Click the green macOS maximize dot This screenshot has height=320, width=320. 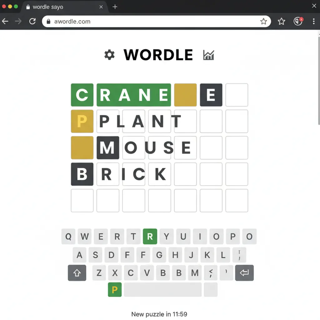pos(16,7)
